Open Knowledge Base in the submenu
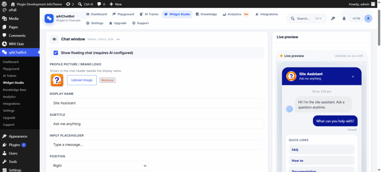Screen dimensions: 381x172 (15, 90)
